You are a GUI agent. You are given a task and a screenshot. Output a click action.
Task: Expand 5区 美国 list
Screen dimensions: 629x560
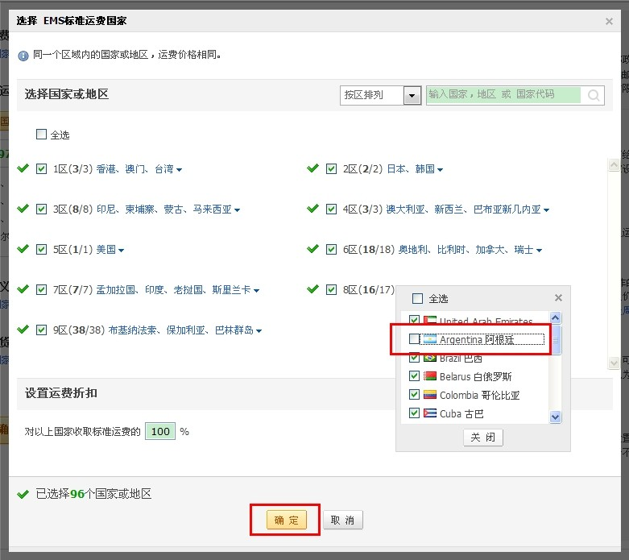(x=121, y=250)
